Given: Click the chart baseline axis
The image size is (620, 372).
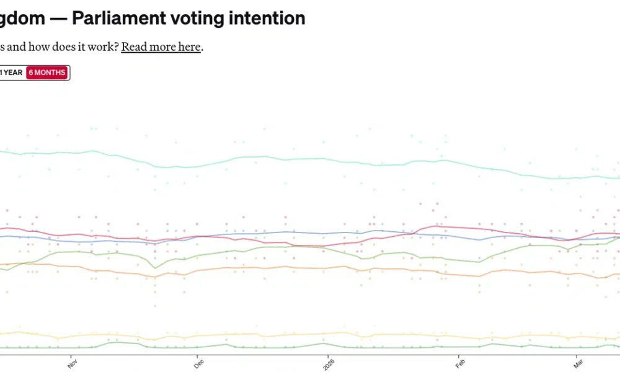Looking at the screenshot, I should [x=310, y=355].
